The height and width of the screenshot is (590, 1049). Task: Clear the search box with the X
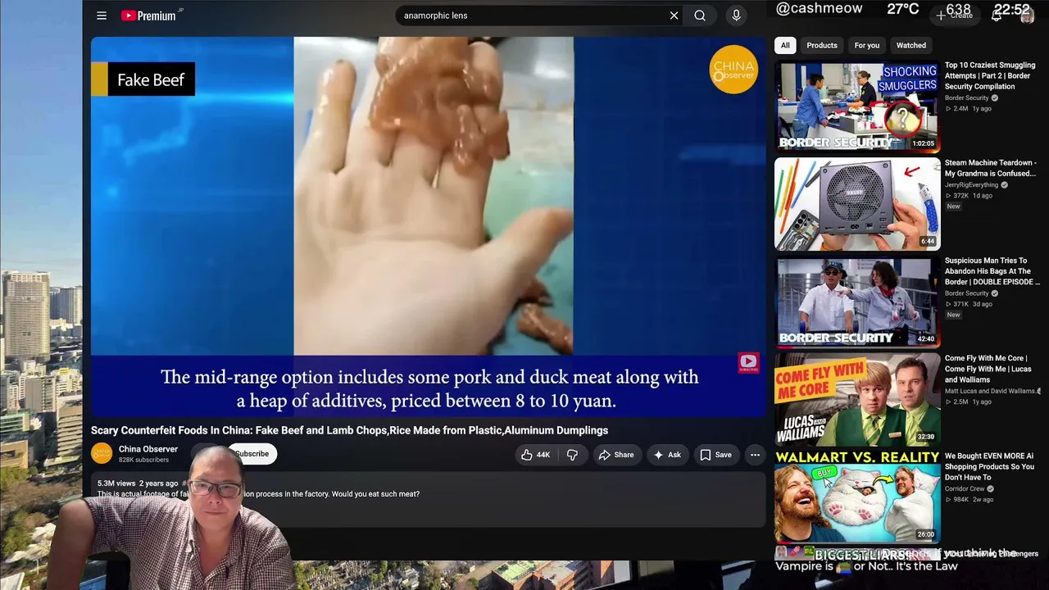674,16
